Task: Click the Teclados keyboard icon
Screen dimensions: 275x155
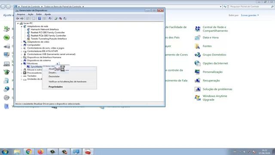Action: coord(25,76)
